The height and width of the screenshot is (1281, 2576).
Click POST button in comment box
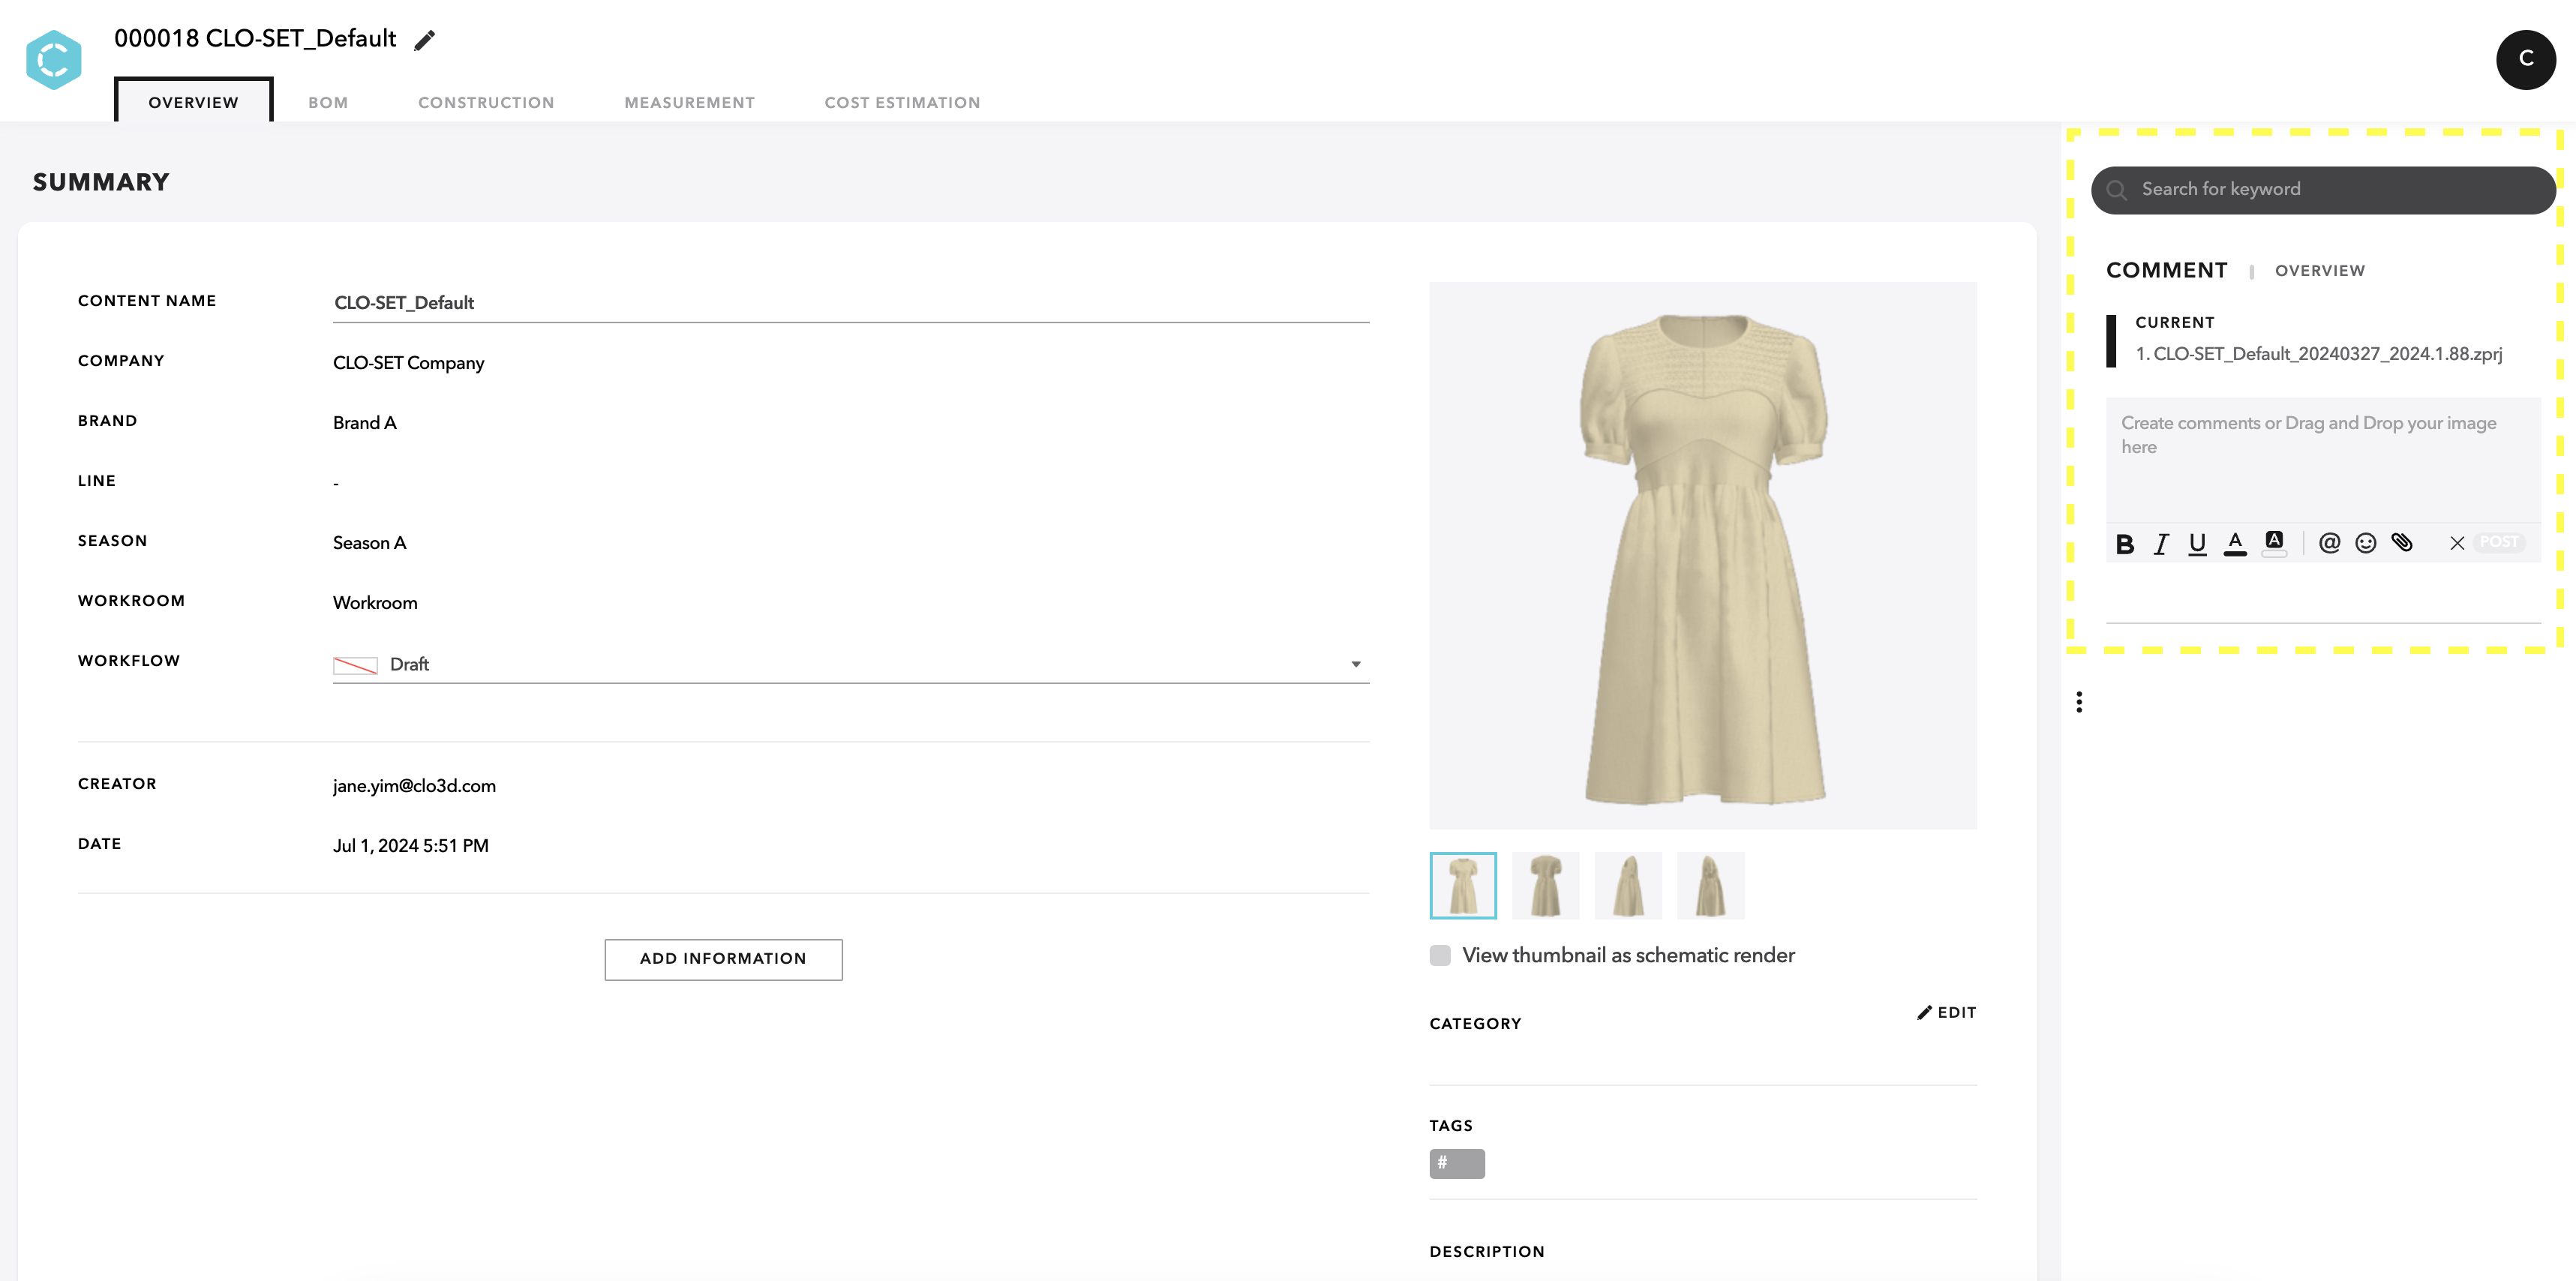pyautogui.click(x=2498, y=543)
